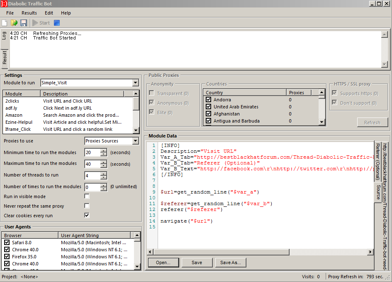Uncheck United Arab Emirates checkbox
The image size is (392, 282).
[209, 107]
